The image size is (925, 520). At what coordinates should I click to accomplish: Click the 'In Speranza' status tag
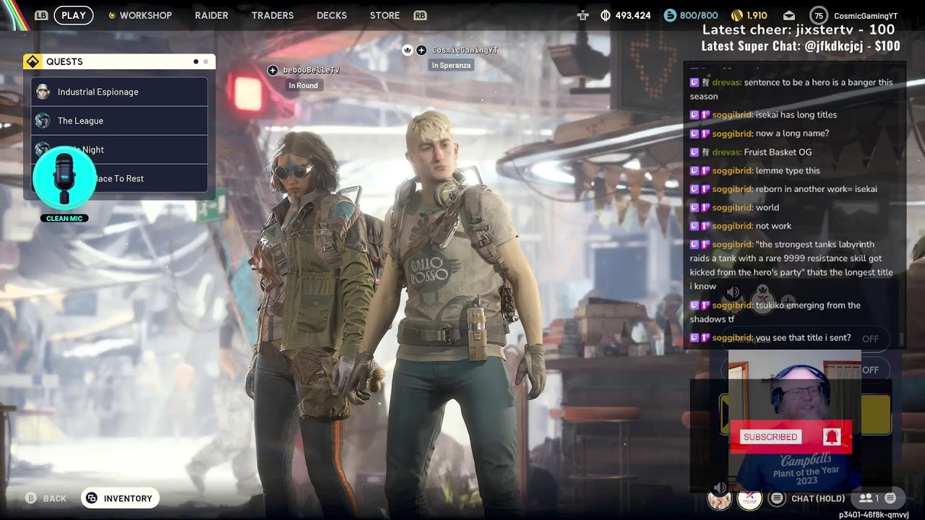pyautogui.click(x=451, y=65)
